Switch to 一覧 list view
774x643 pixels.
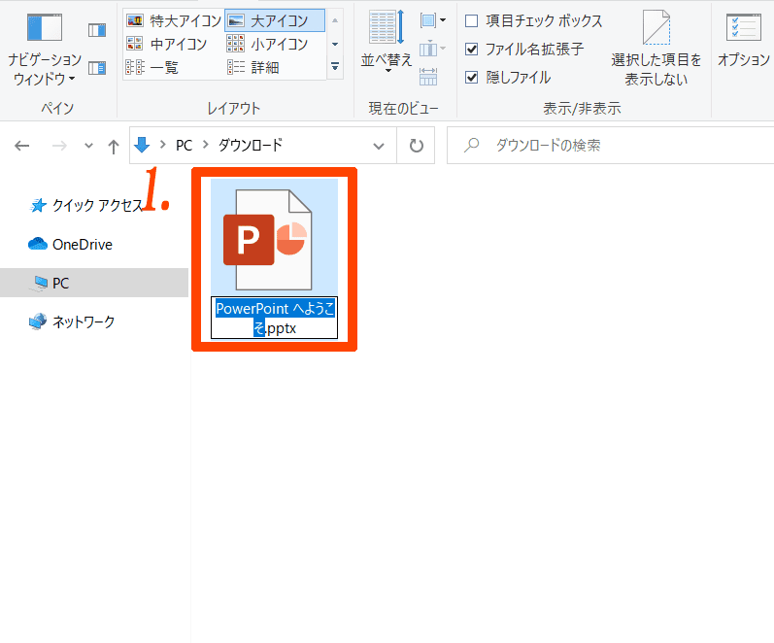[153, 67]
